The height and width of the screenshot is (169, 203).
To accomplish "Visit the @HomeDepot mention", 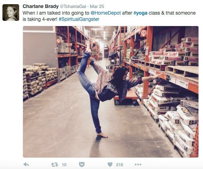I will [106, 13].
